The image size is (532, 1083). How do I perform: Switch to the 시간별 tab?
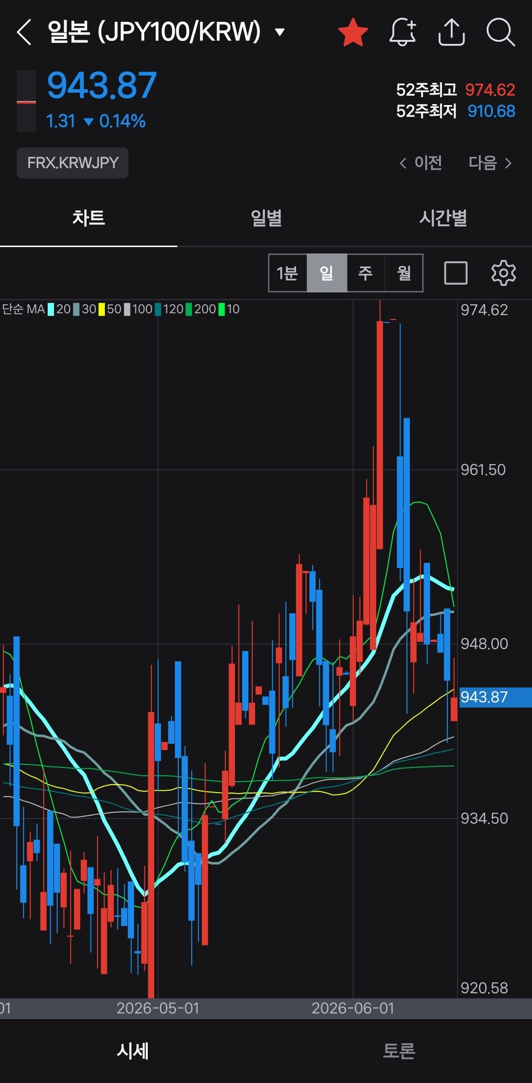coord(443,218)
